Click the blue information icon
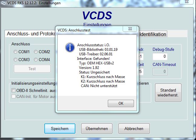The height and width of the screenshot is (140, 196). 70,47
